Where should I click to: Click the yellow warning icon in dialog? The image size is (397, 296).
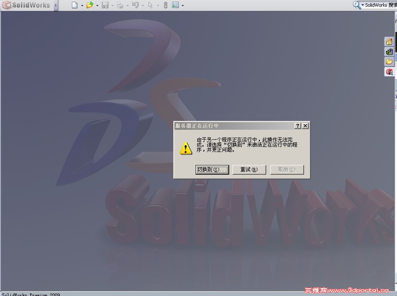pyautogui.click(x=186, y=148)
